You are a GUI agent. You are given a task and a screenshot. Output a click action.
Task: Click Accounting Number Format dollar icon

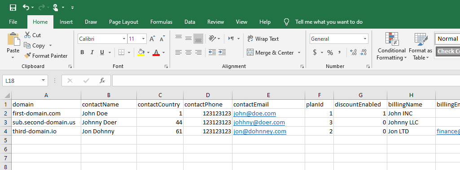point(315,52)
